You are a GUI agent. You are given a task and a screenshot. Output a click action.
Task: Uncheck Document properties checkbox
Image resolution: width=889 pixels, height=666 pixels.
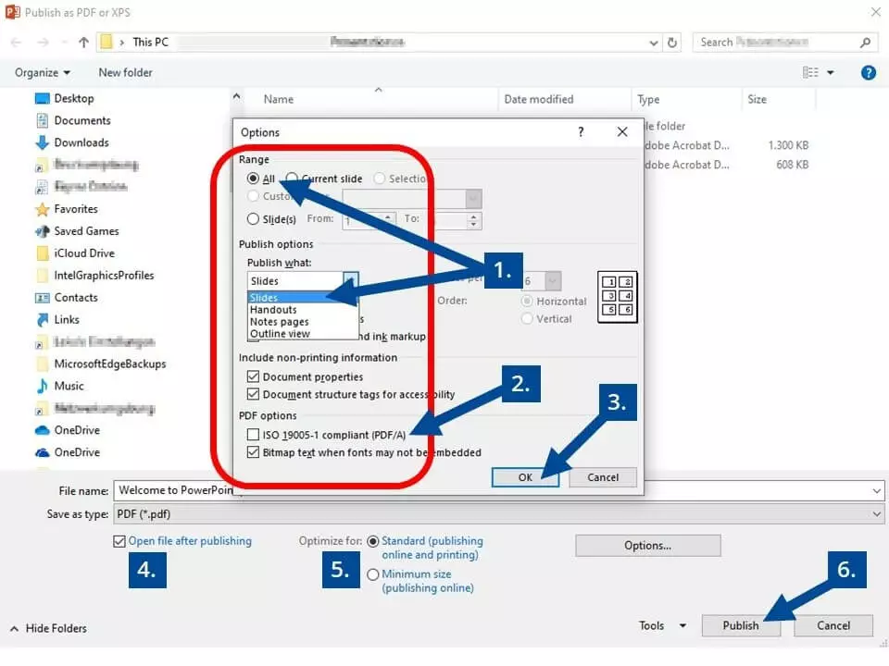click(x=254, y=377)
